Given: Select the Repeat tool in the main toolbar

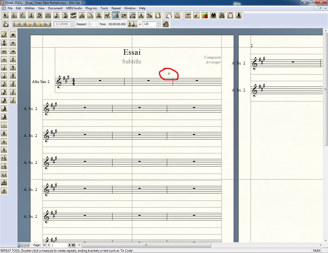Looking at the screenshot, I should click(116, 16).
